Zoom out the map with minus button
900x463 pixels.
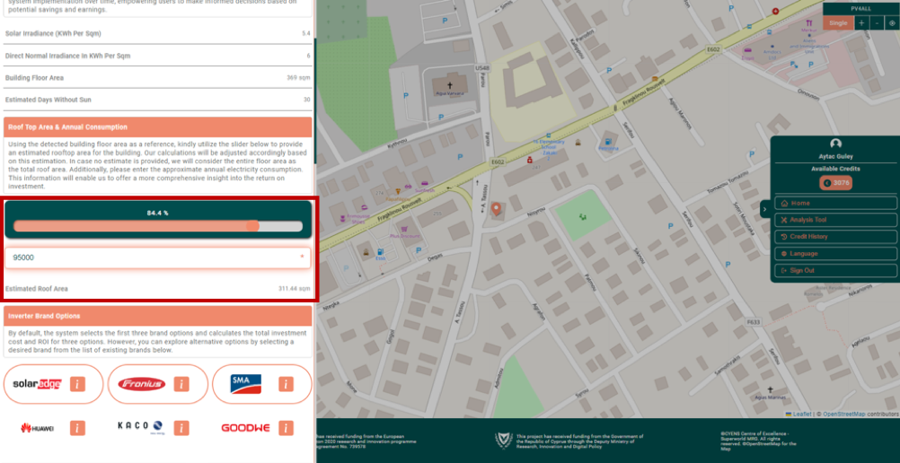(877, 23)
